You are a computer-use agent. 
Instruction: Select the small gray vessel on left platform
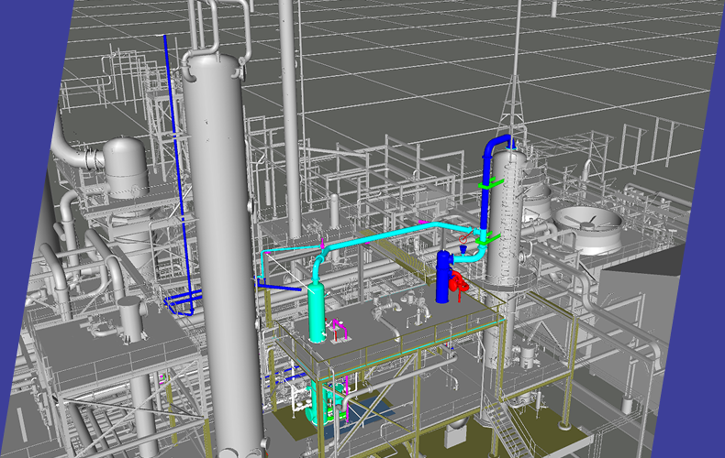click(x=131, y=320)
